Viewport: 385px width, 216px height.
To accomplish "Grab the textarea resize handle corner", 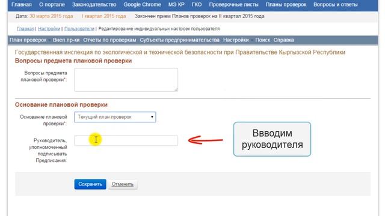I will coord(176,89).
